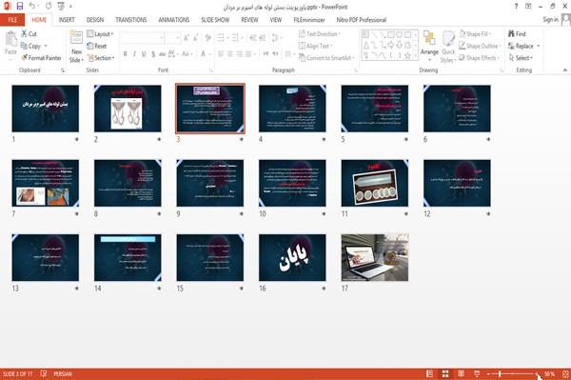This screenshot has width=571, height=380.
Task: Click the Cut command in Clipboard group
Action: tap(29, 34)
